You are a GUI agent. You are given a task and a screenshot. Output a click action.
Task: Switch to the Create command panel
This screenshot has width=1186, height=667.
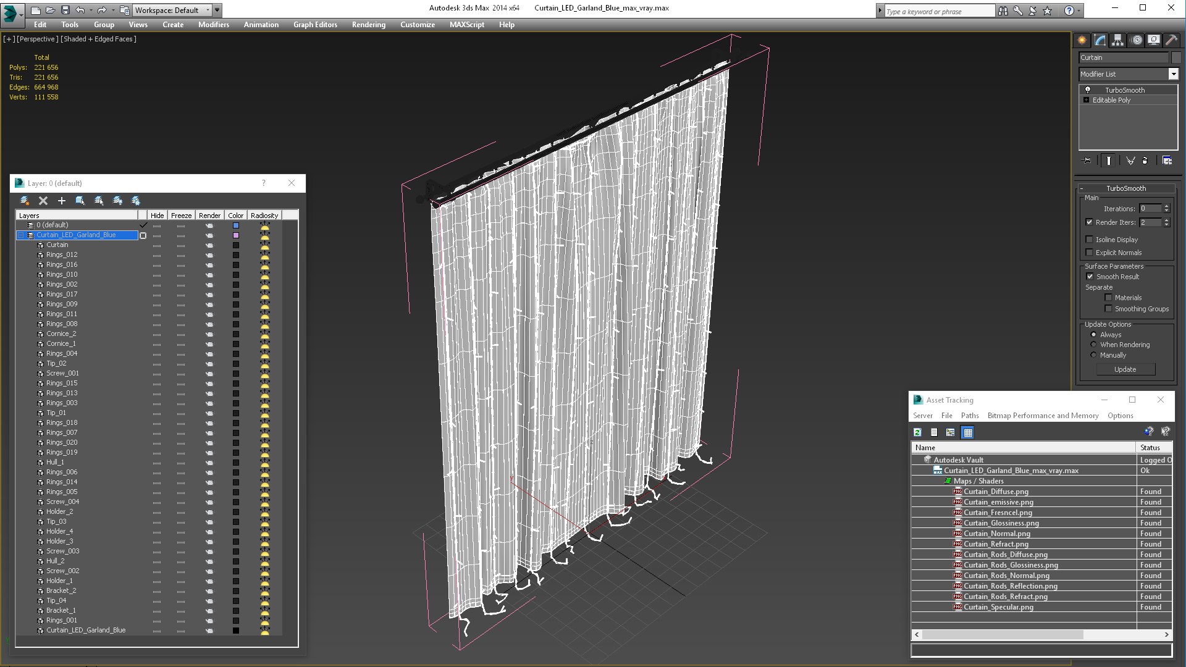(x=1082, y=40)
